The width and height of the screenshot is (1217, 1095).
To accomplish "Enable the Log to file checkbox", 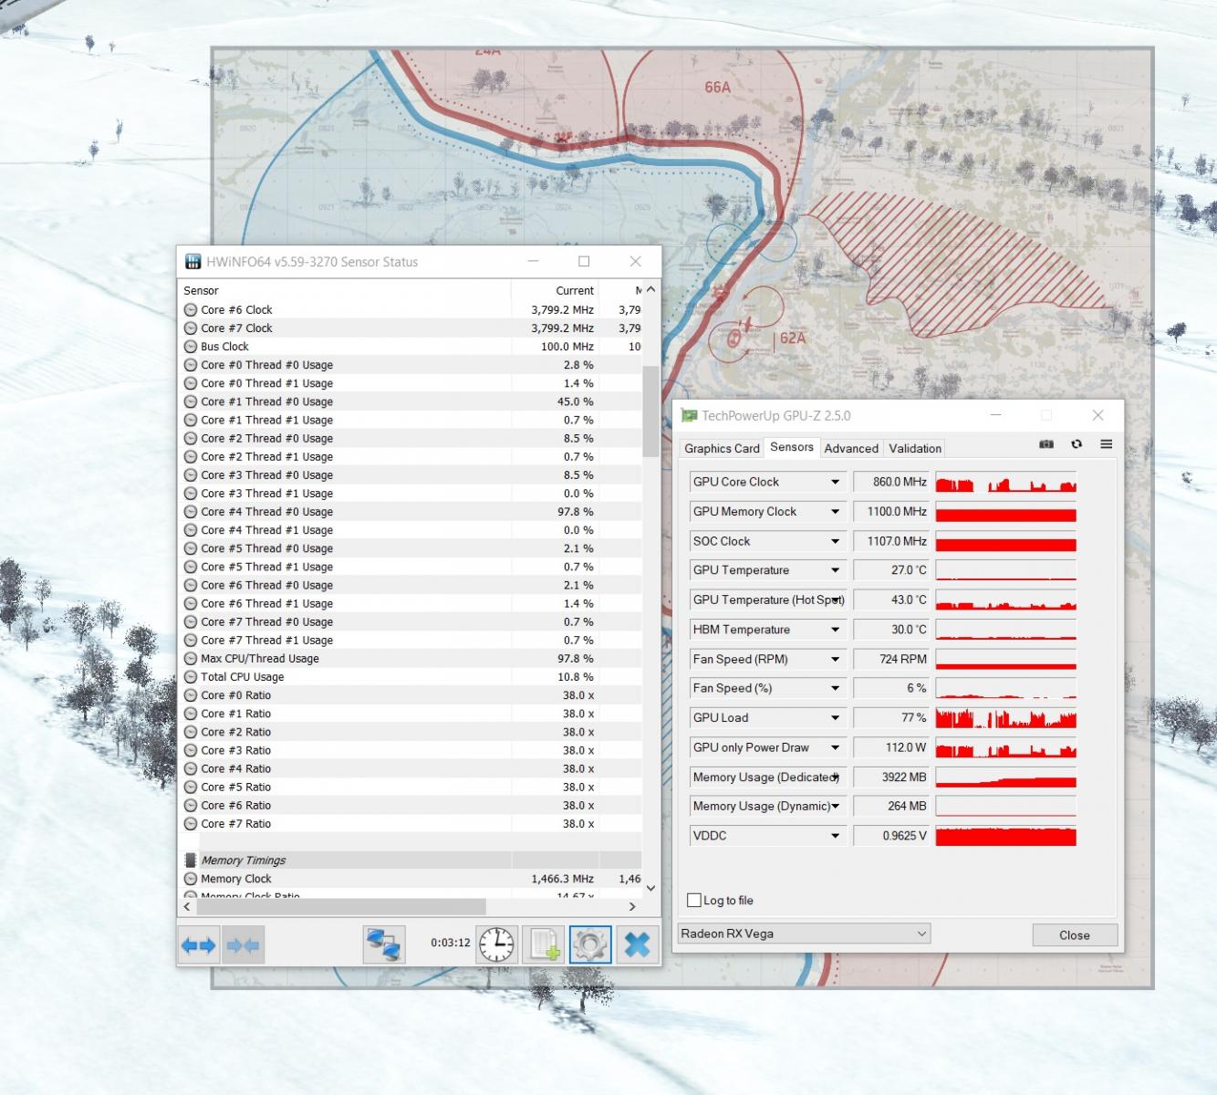I will [x=694, y=901].
